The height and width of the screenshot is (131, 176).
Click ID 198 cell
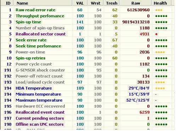(x=8, y=124)
